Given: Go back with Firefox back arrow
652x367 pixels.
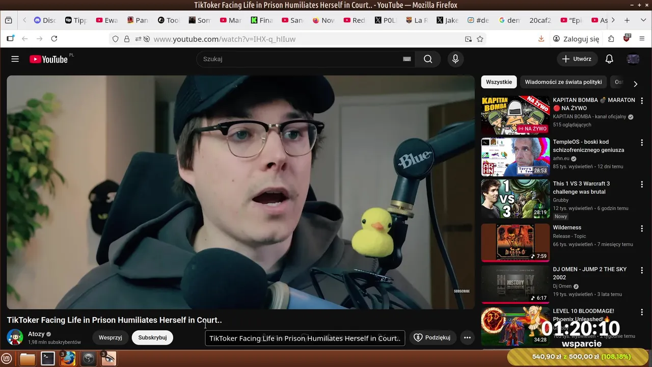Looking at the screenshot, I should [x=25, y=39].
